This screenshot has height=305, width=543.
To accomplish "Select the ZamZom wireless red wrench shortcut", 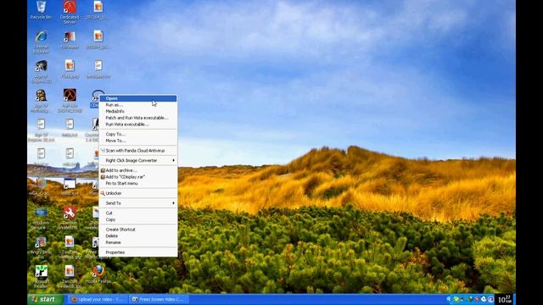I will pos(70,218).
